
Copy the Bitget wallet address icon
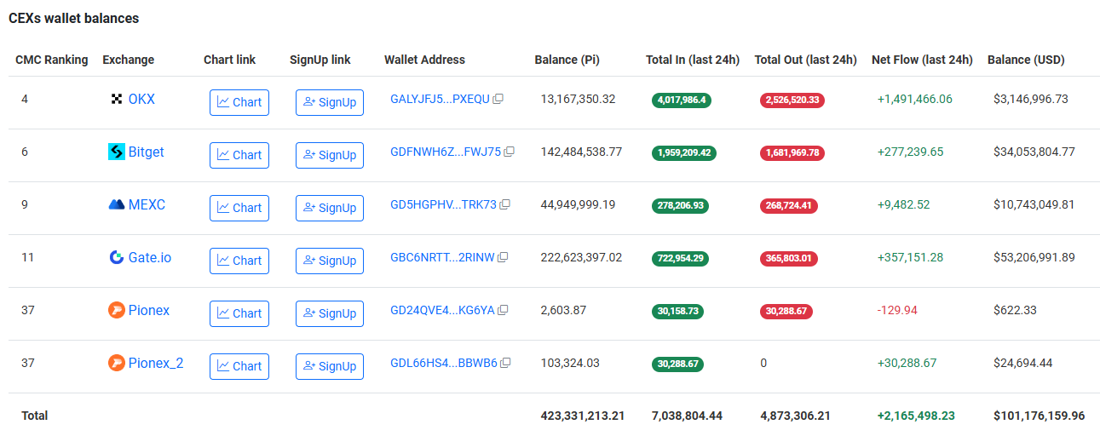point(510,152)
